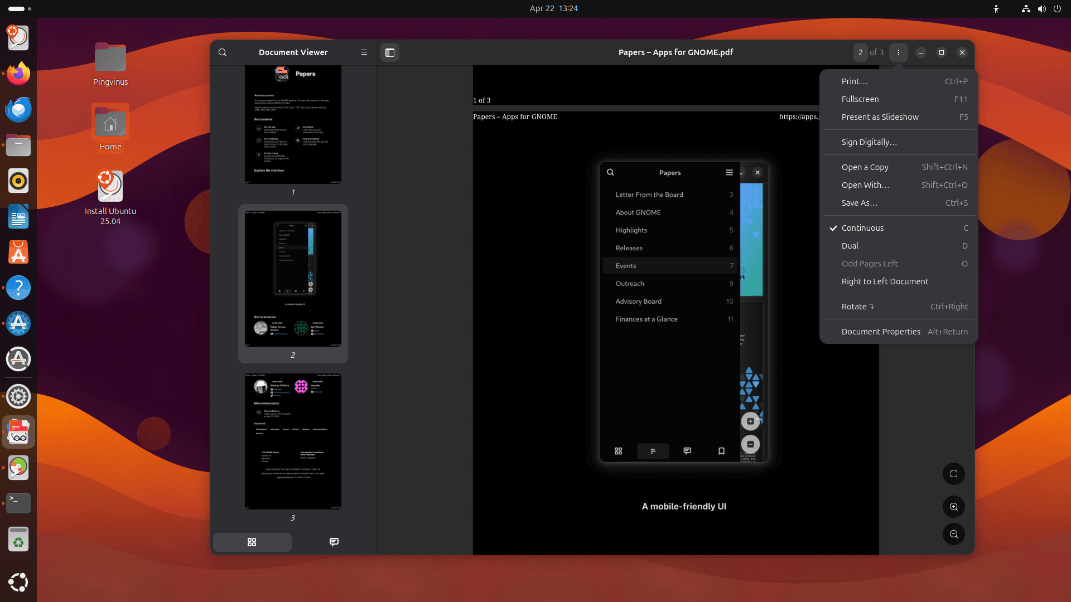Click the power icon in top bar
1071x602 pixels.
pos(1057,8)
